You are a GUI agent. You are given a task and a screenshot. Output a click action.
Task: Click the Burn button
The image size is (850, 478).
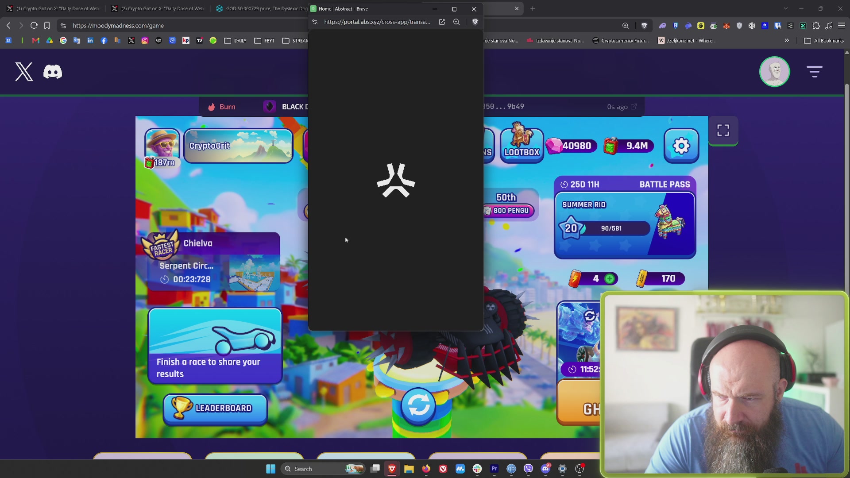(x=222, y=107)
